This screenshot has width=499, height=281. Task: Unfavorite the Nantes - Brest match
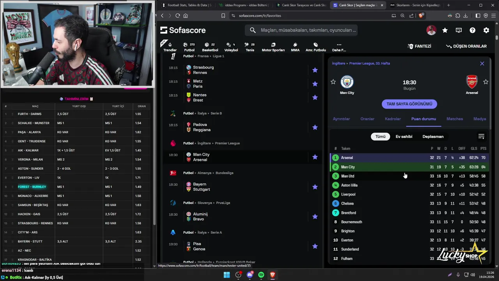[x=315, y=97]
